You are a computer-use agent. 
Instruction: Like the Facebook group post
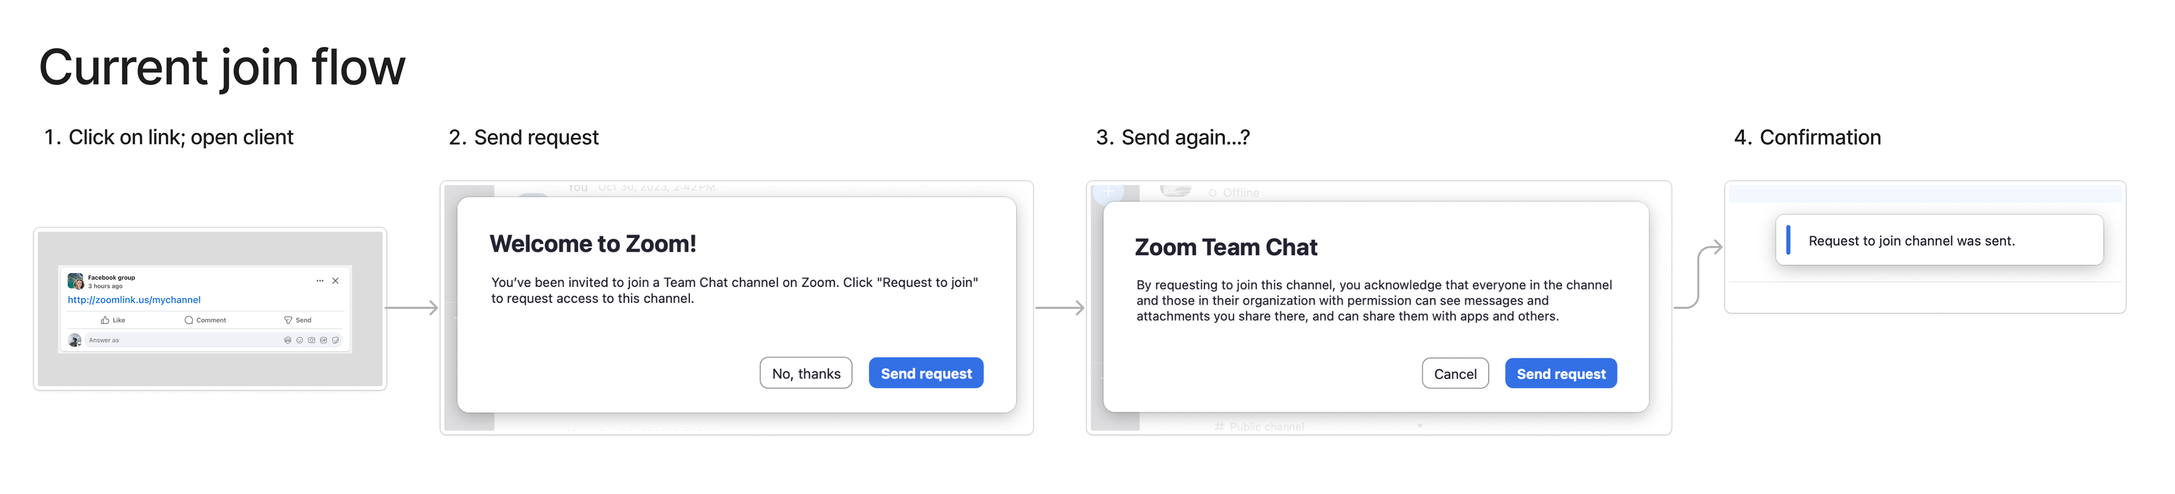112,320
